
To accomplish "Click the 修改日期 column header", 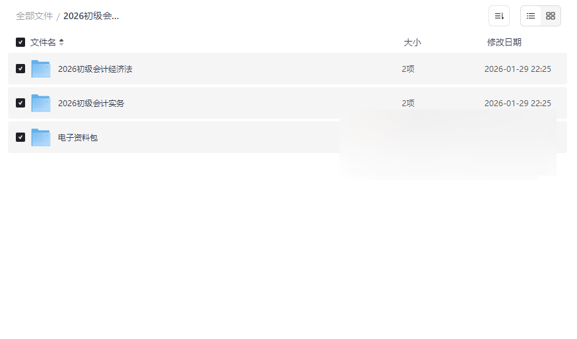I will pos(504,42).
